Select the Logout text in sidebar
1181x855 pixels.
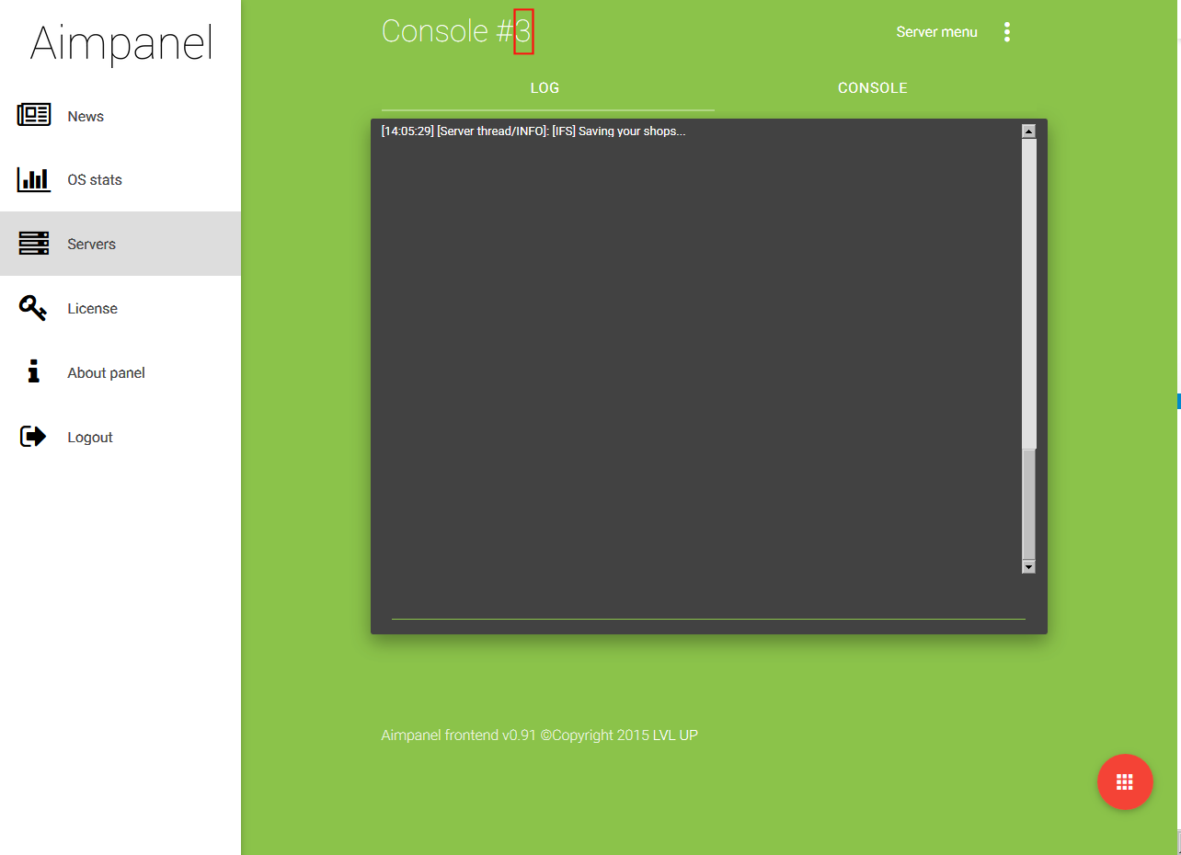tap(90, 438)
